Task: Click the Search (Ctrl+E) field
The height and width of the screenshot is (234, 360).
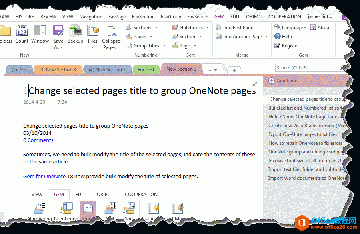Action: tap(308, 68)
